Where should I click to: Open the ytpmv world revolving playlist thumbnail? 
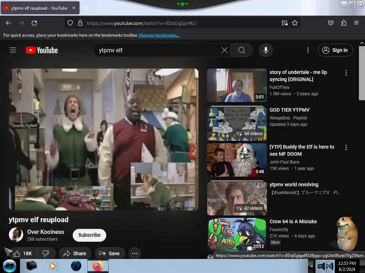pos(237,198)
